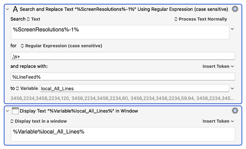
Task: Click the %LineFeed% replacement field
Action: (123, 76)
